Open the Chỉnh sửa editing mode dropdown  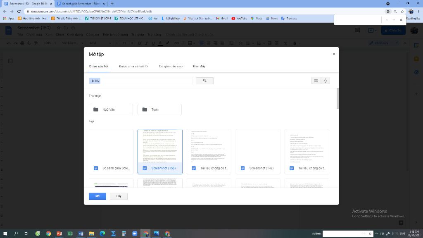click(x=383, y=43)
